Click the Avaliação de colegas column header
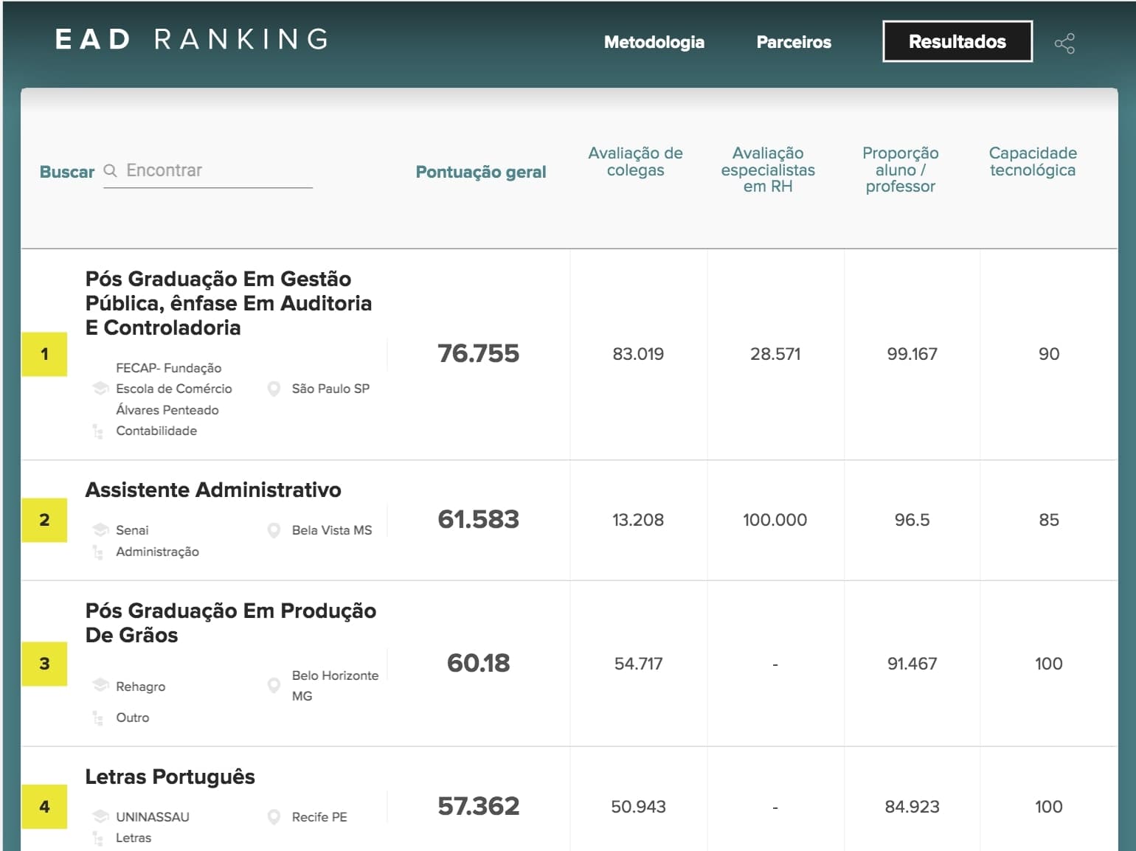Screen dimensions: 1136x851 (x=634, y=161)
